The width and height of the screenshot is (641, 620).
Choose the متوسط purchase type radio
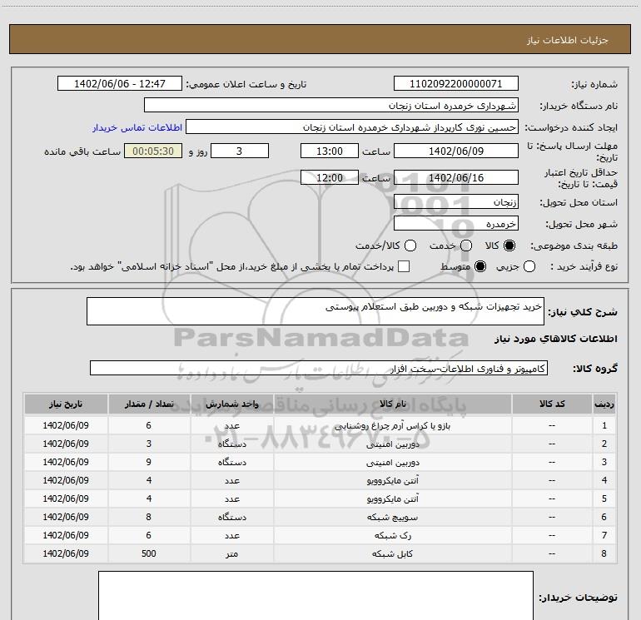tap(480, 267)
